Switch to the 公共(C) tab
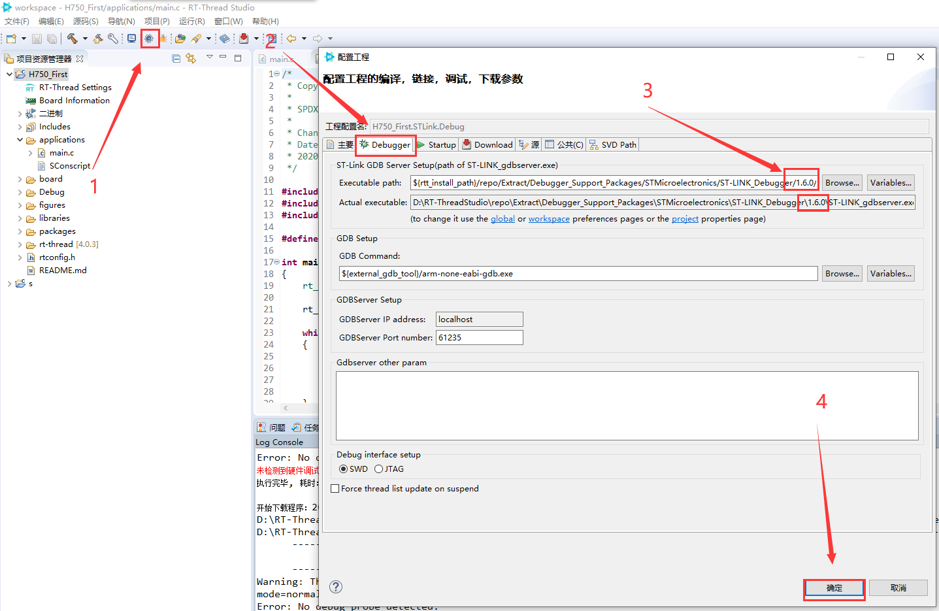 point(565,144)
